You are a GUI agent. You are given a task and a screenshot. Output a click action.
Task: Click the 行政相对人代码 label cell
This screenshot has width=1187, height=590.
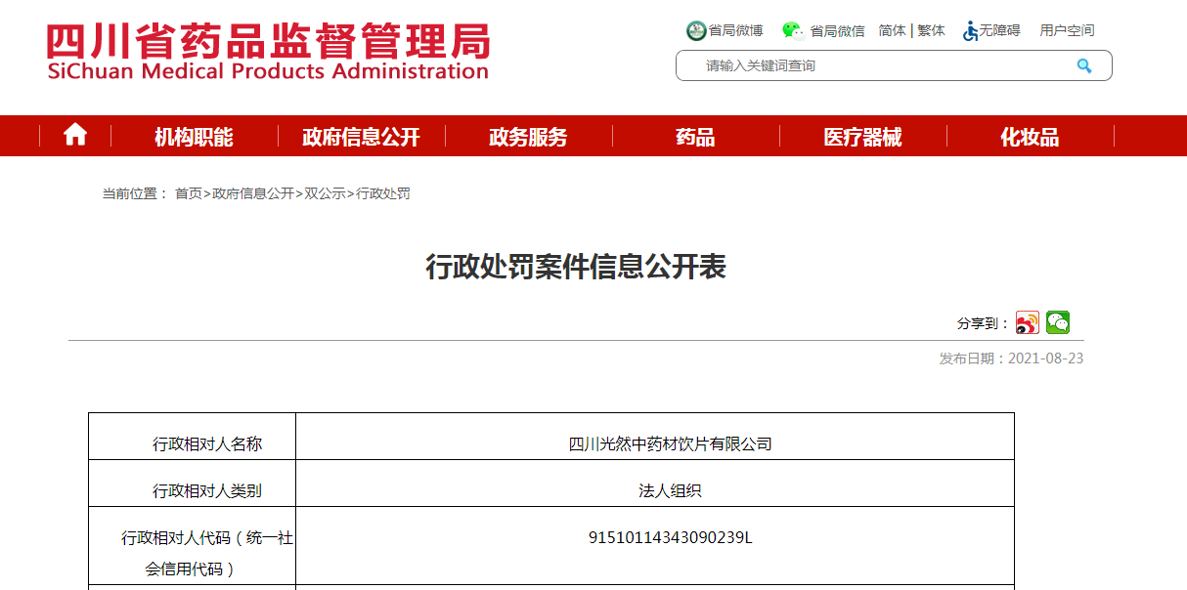pos(192,546)
